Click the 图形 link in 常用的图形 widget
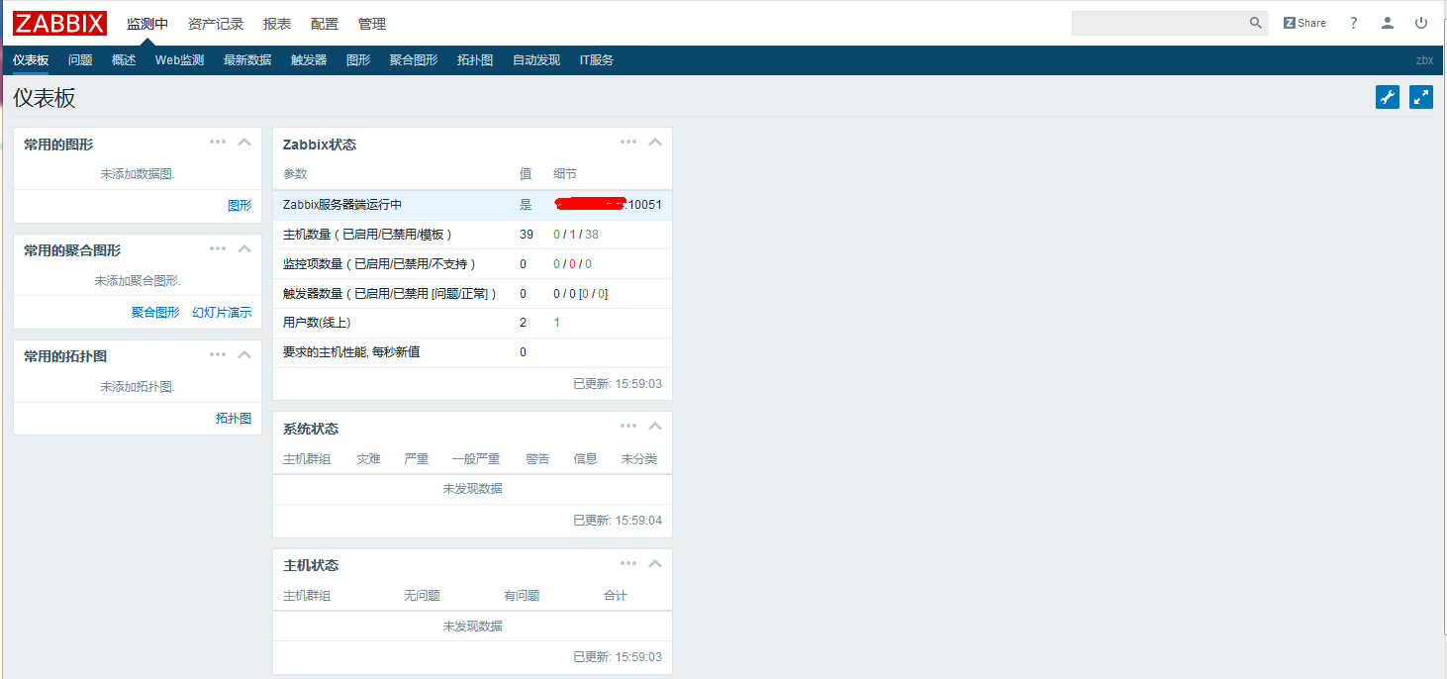1447x679 pixels. (240, 206)
